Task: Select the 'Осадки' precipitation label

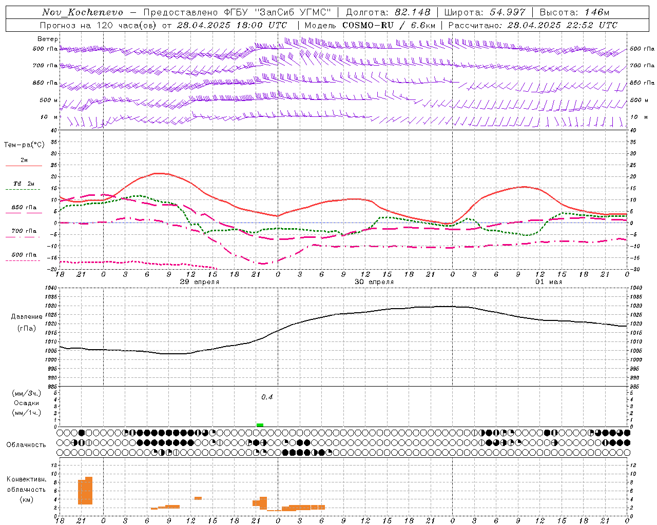Action: 27,403
